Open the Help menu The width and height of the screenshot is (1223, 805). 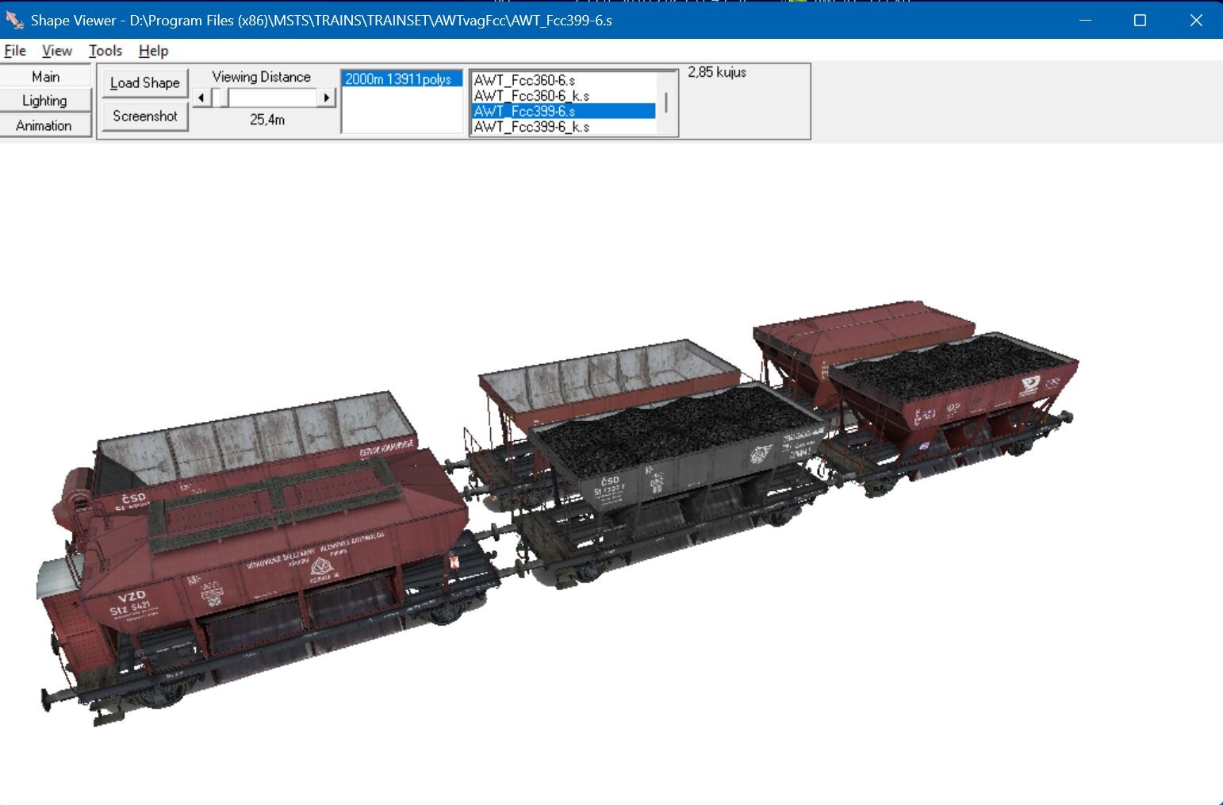click(x=153, y=51)
